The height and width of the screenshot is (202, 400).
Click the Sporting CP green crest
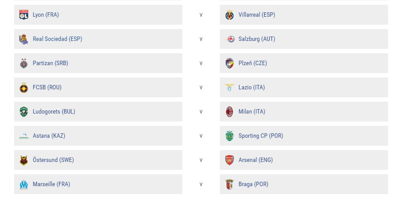pyautogui.click(x=230, y=136)
